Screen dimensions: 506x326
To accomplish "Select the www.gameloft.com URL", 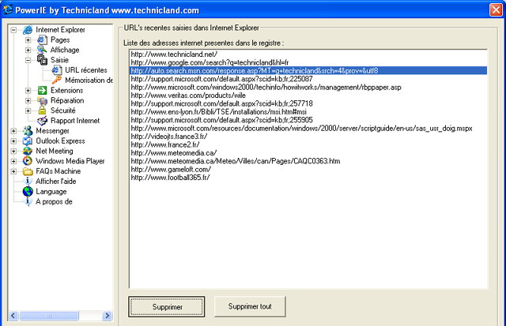I will 308,169.
